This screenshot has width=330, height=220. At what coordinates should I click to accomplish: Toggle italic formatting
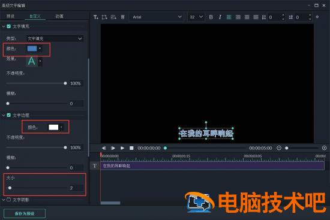pyautogui.click(x=220, y=17)
